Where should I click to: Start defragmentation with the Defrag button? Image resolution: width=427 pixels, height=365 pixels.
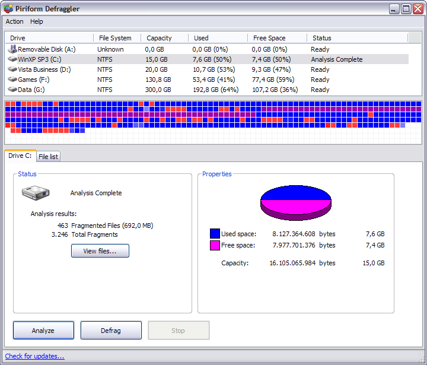tap(111, 331)
